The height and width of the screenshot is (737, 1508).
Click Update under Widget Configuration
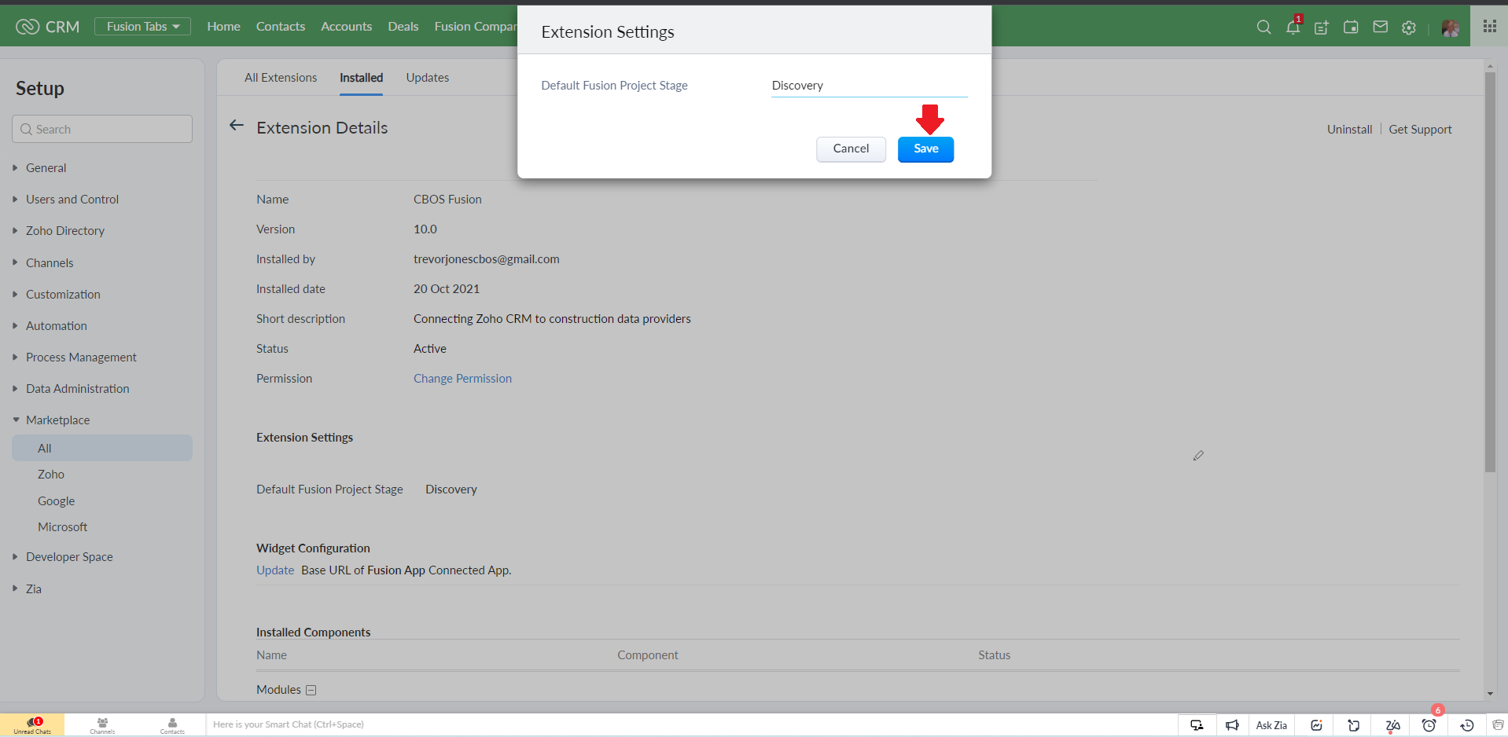[x=275, y=570]
